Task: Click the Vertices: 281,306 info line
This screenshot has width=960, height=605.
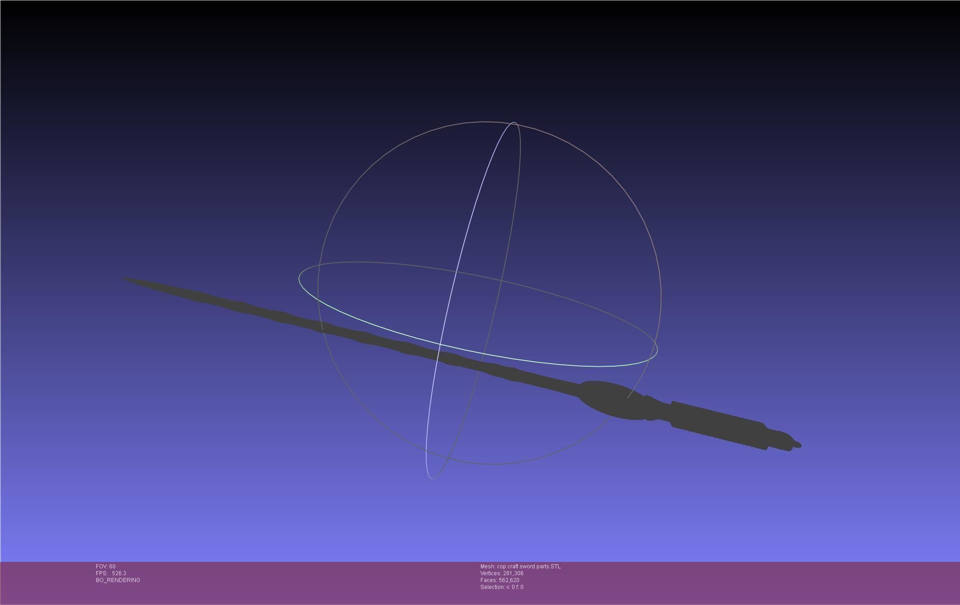Action: click(502, 573)
